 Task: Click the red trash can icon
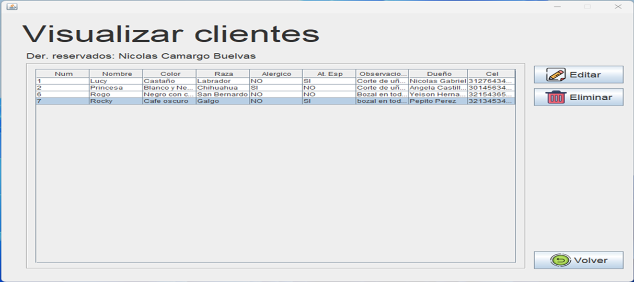pyautogui.click(x=556, y=97)
